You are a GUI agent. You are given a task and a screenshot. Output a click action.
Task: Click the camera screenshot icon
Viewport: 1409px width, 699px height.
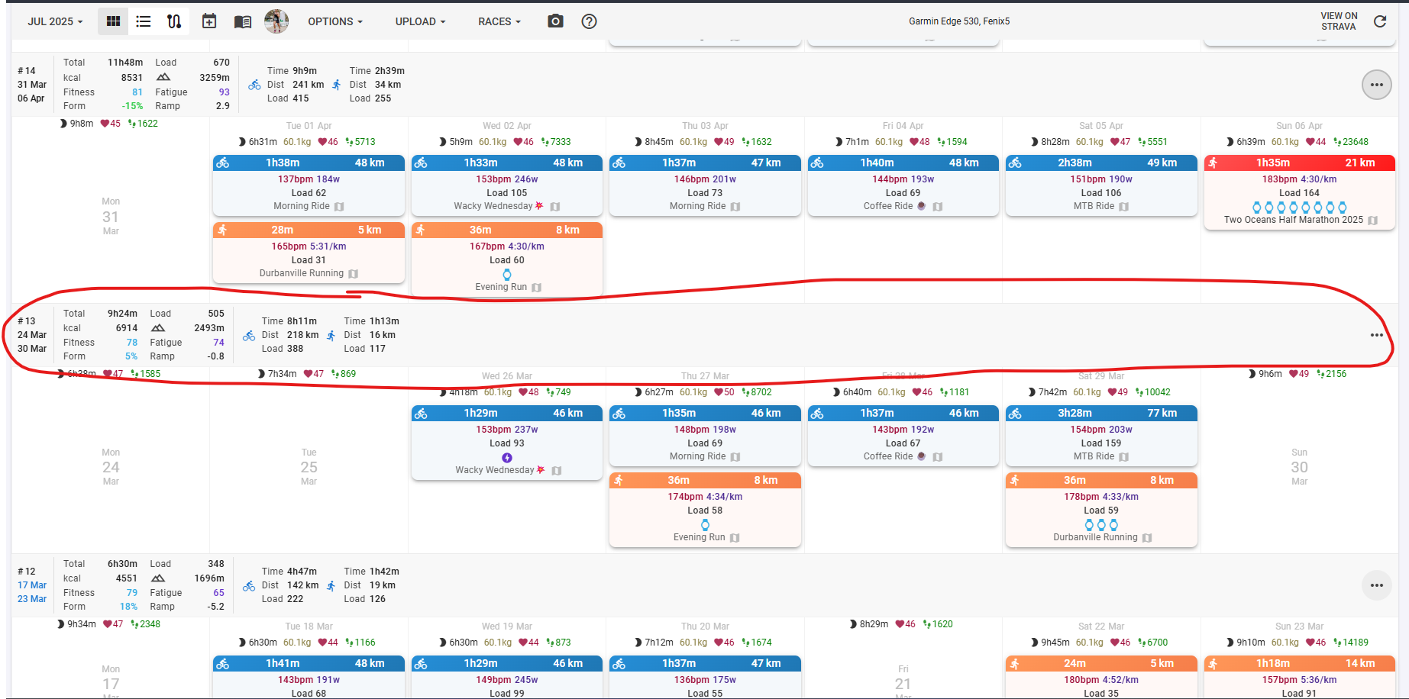[x=556, y=21]
